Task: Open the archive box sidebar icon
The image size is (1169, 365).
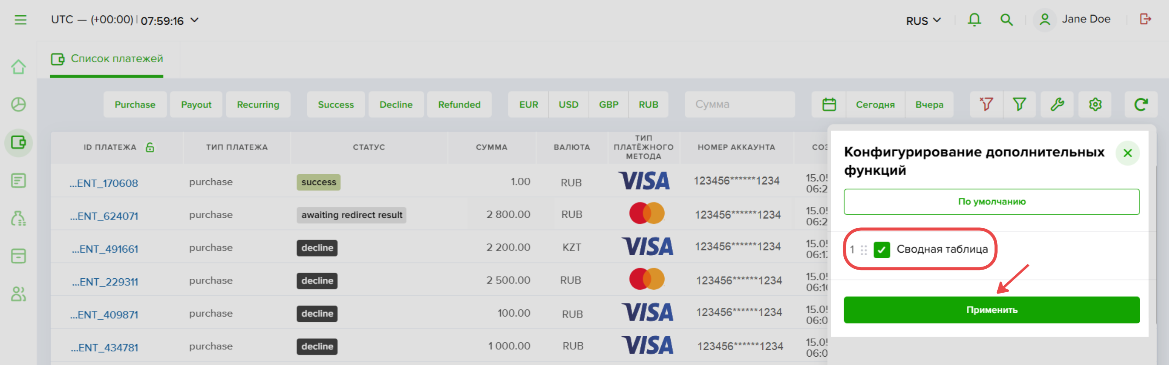Action: pos(19,256)
